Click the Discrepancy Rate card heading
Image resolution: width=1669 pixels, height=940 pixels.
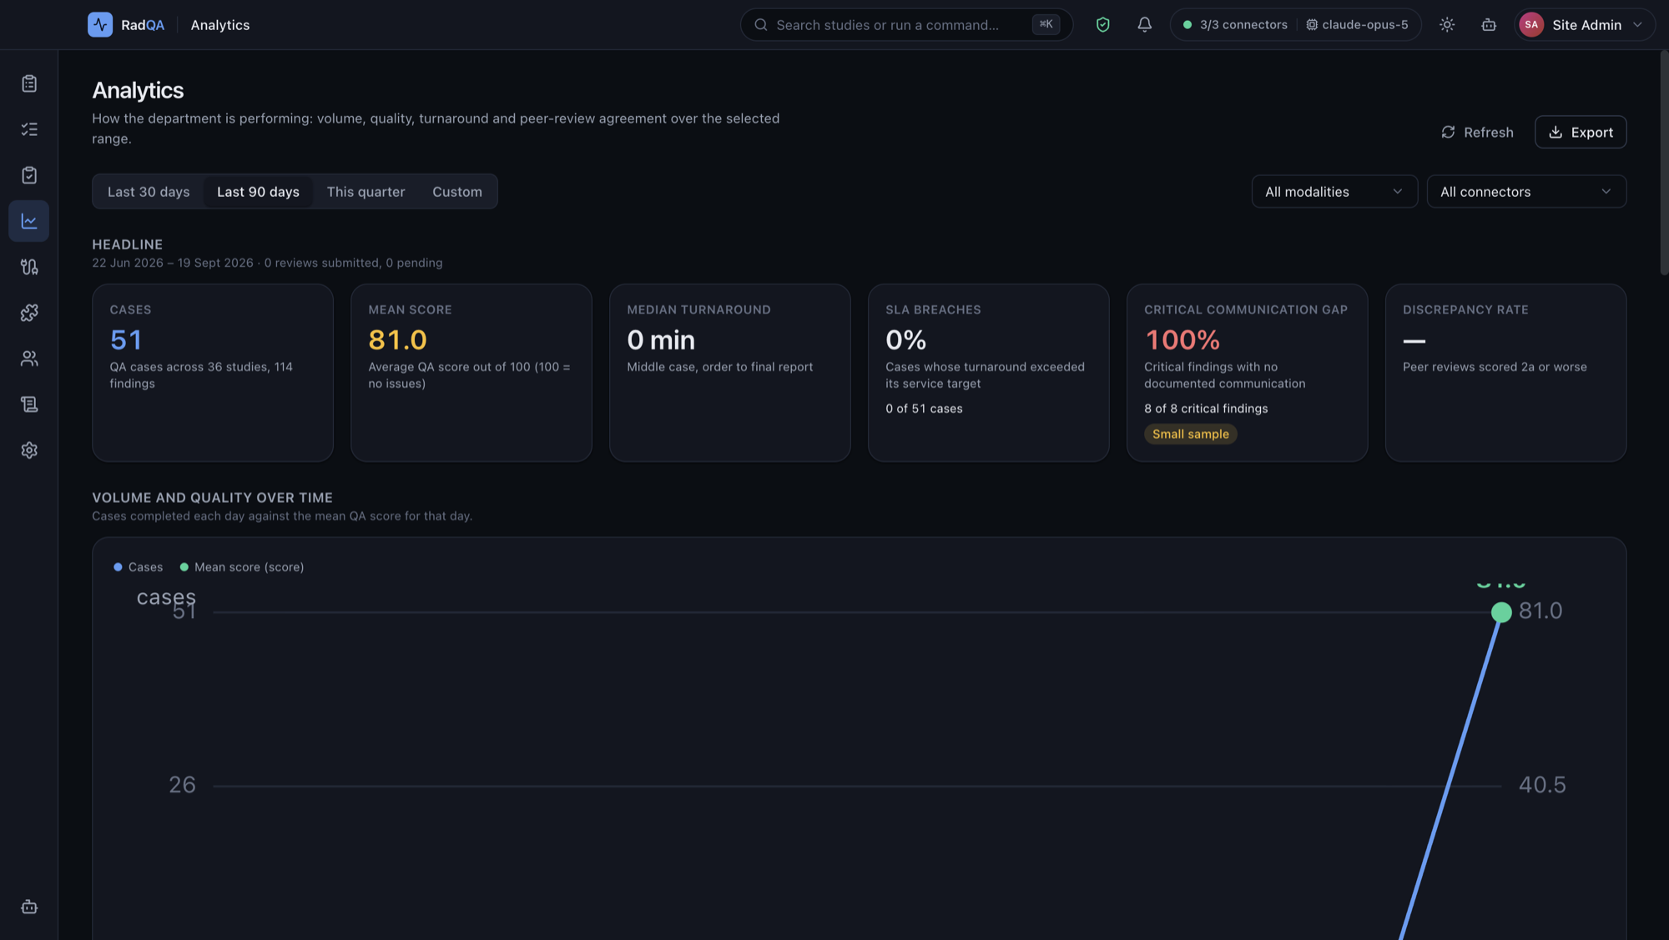click(1465, 309)
